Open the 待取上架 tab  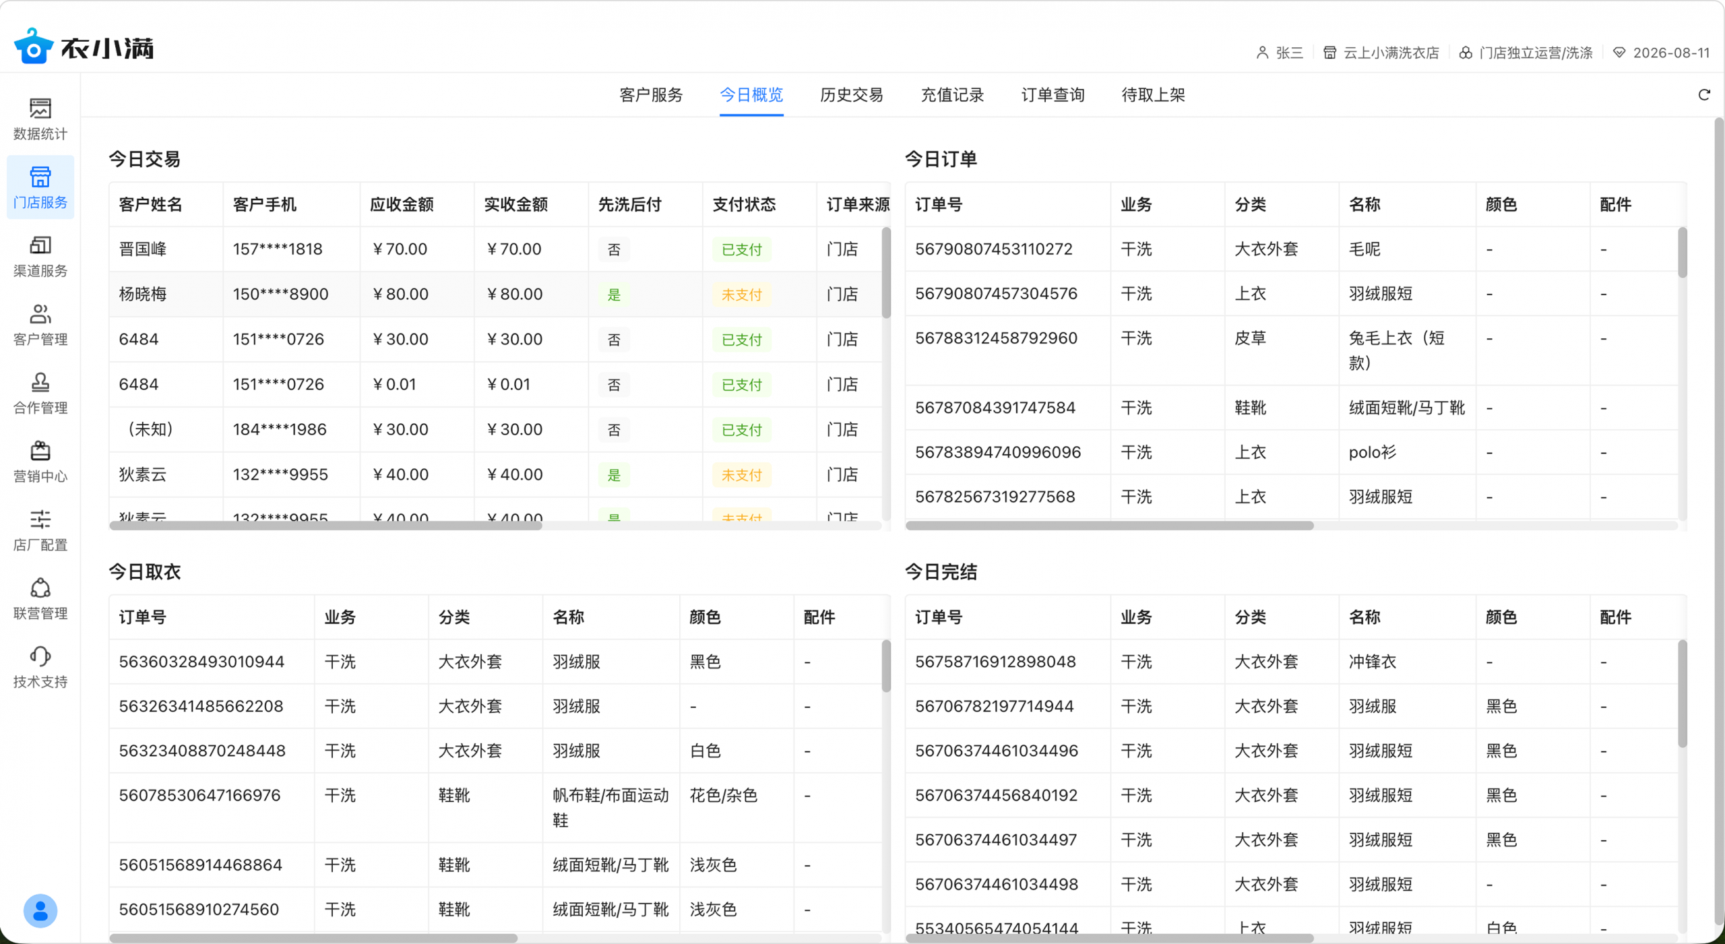[x=1153, y=95]
